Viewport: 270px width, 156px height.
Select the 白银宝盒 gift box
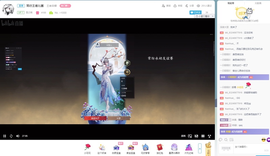tap(116, 149)
